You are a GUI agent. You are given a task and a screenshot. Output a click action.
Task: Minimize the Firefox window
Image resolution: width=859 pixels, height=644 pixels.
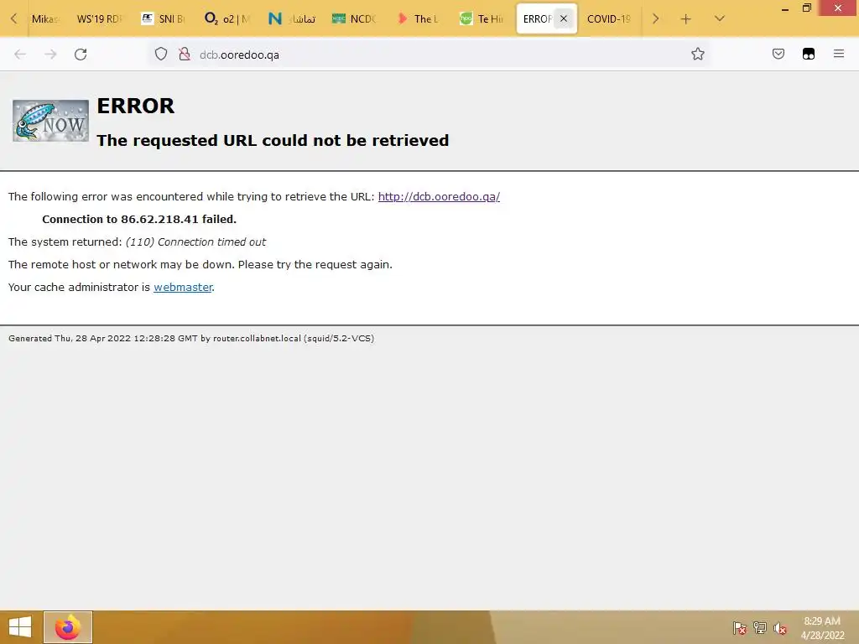pos(785,8)
